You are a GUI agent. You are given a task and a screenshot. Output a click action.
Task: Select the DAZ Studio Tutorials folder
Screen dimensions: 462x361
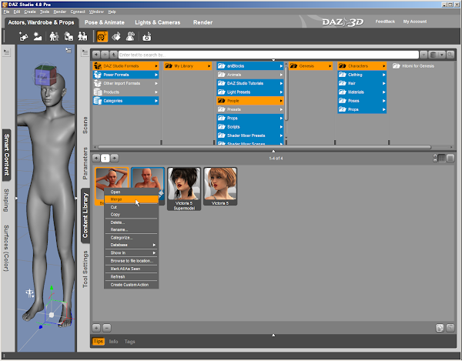tap(250, 83)
